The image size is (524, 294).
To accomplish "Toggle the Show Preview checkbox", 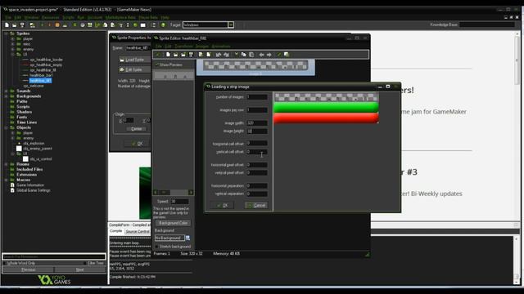I will [157, 65].
